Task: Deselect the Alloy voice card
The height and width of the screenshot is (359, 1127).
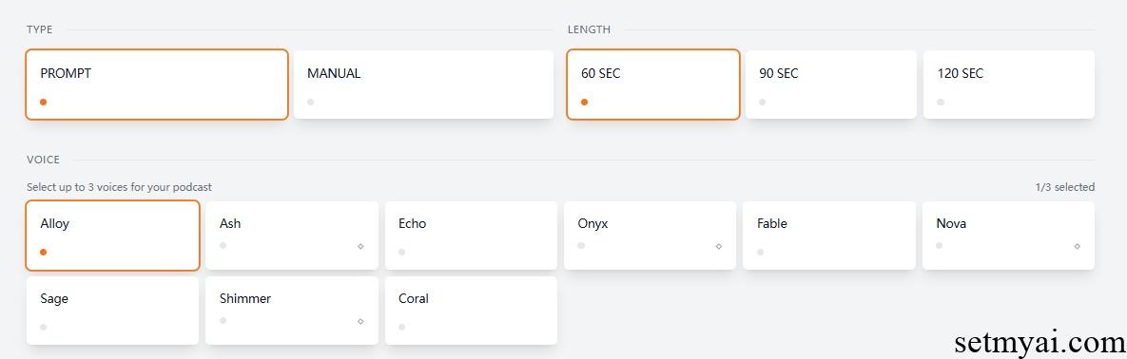Action: [x=113, y=236]
